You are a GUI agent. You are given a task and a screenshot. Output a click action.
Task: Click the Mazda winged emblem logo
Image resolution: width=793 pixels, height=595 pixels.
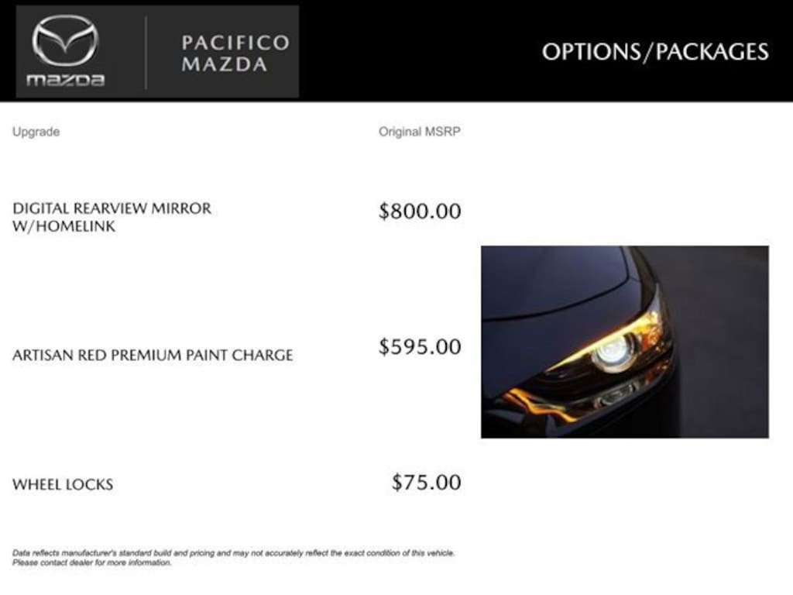[65, 40]
